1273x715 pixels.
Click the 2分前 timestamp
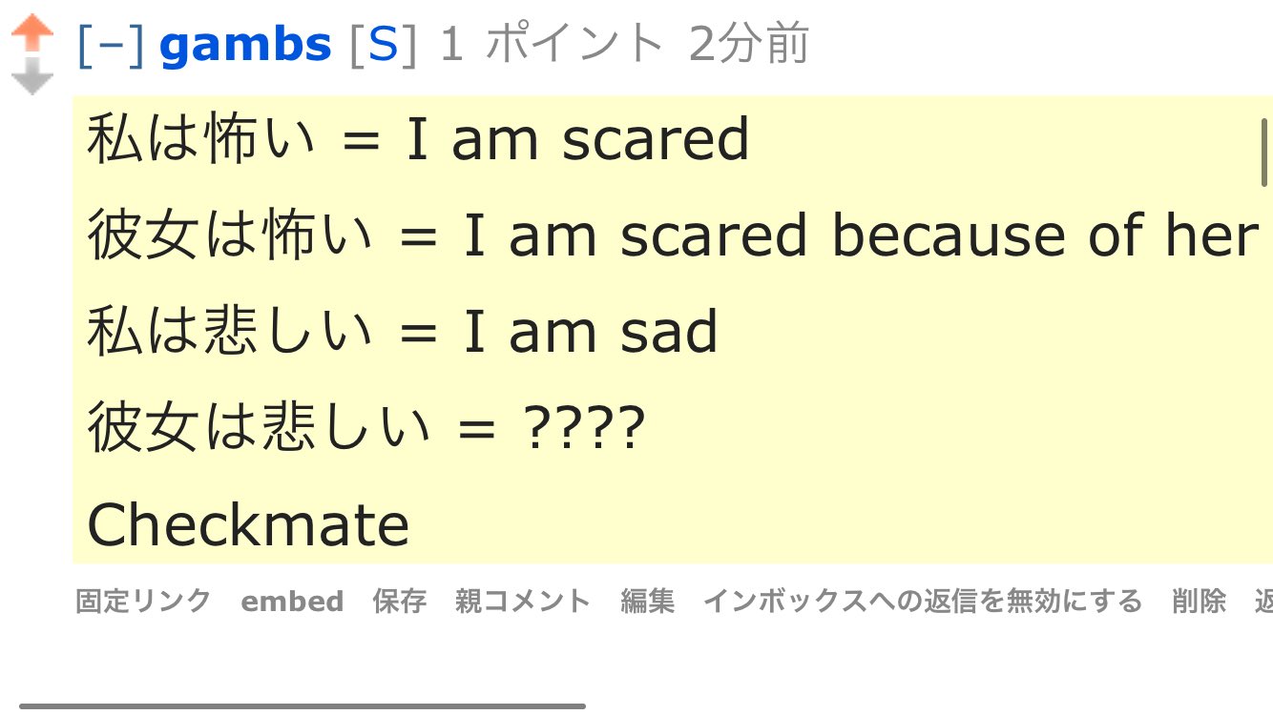748,45
